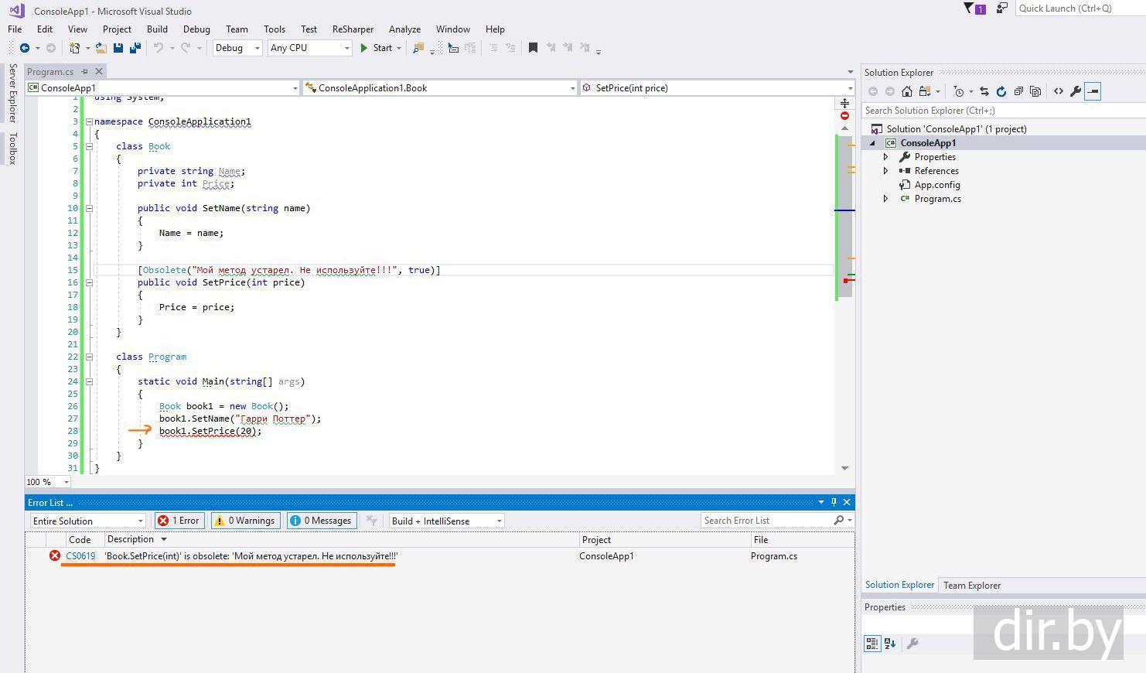Refresh the Solution Explorer tree

[1001, 91]
